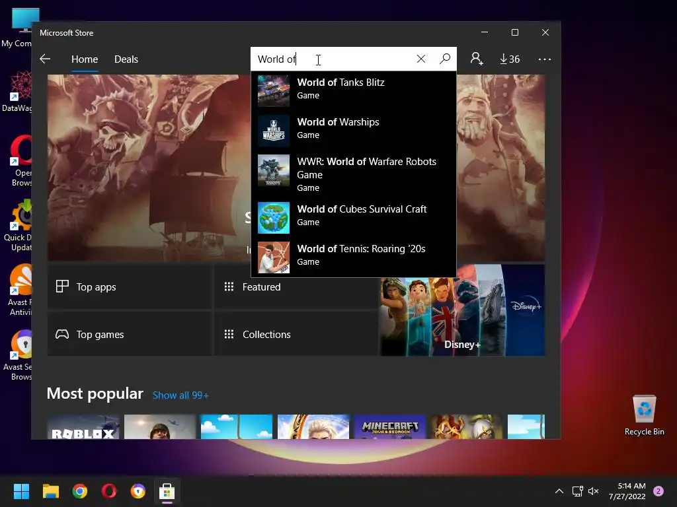Switch to the Home tab
The height and width of the screenshot is (507, 677).
[x=85, y=59]
